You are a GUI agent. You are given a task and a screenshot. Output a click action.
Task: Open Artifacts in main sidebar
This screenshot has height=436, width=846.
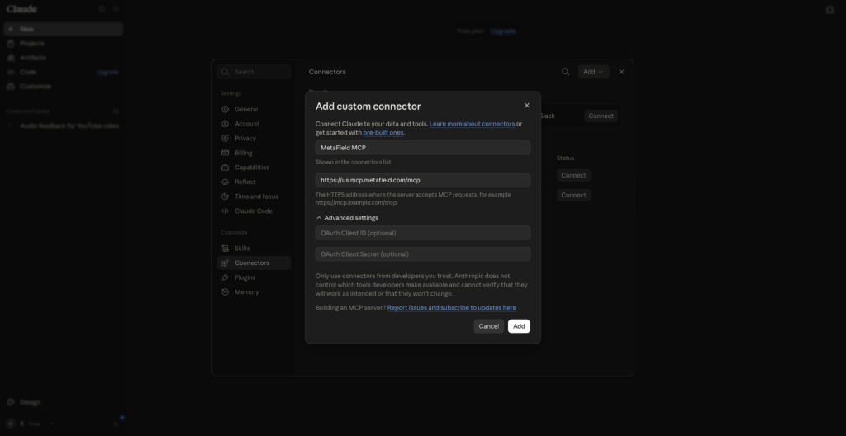(63, 58)
